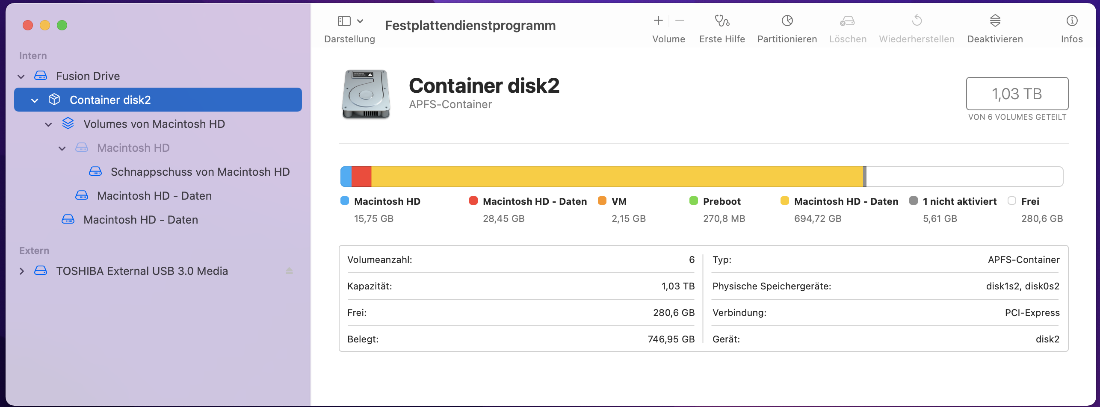Eject the TOSHIBA external drive

[289, 271]
